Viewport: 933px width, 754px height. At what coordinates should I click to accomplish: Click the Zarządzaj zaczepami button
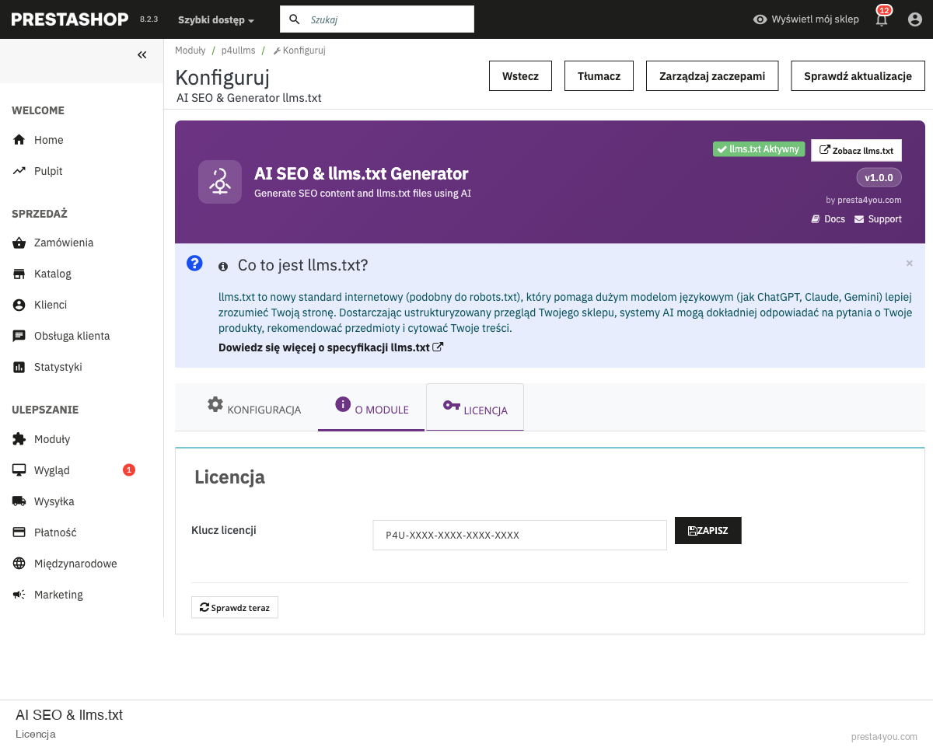(712, 76)
